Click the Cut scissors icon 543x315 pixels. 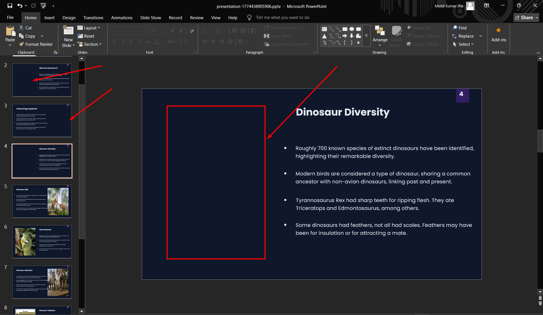click(x=22, y=28)
